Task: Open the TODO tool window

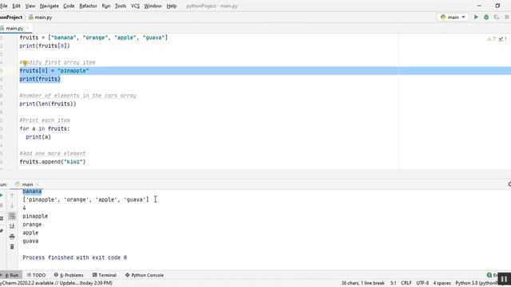Action: pos(36,275)
